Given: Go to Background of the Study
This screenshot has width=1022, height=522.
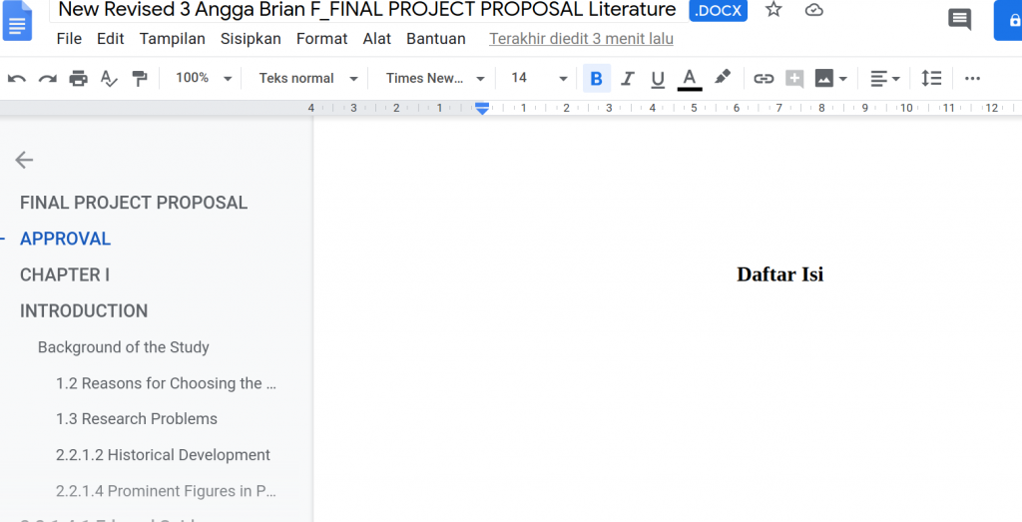Looking at the screenshot, I should 123,347.
